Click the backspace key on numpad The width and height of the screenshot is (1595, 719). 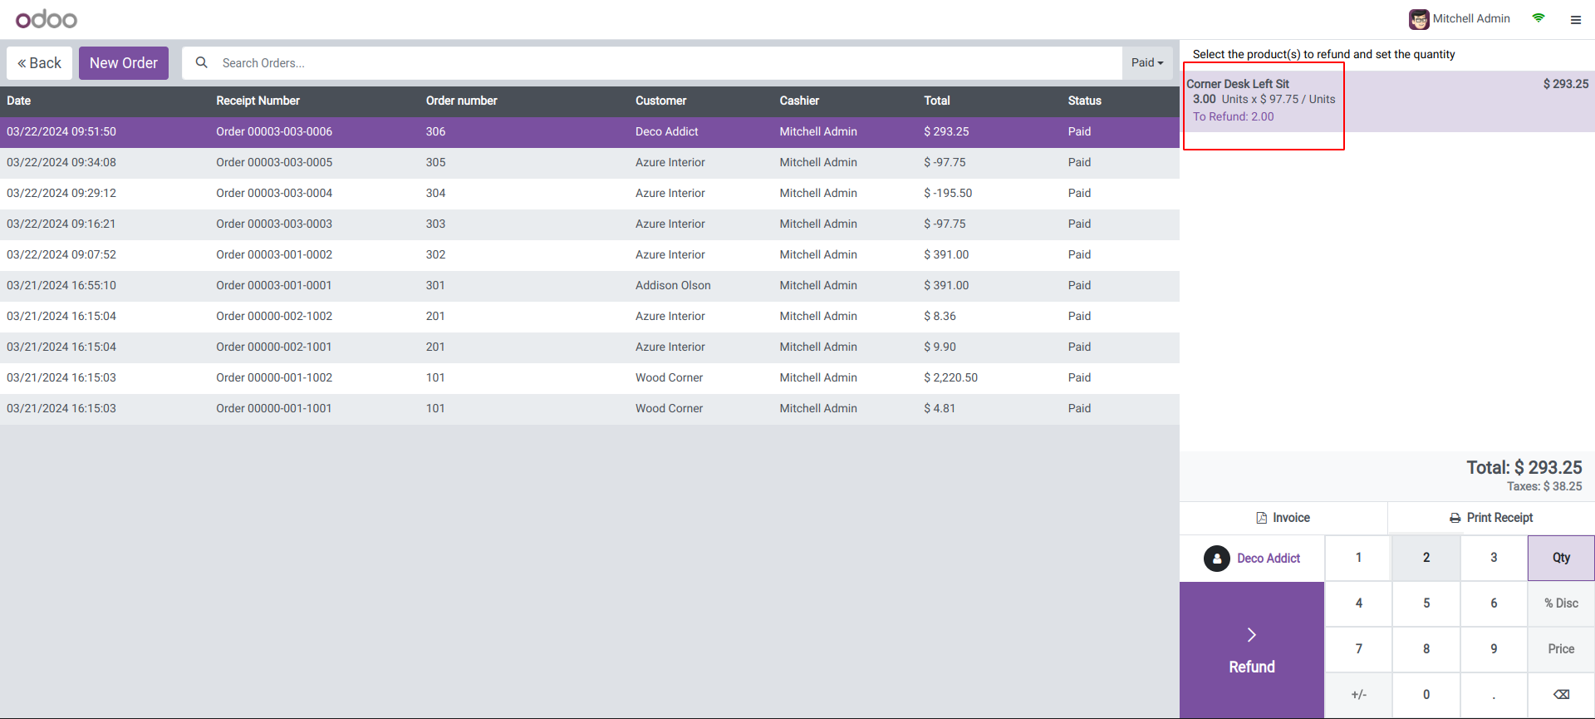click(x=1561, y=695)
